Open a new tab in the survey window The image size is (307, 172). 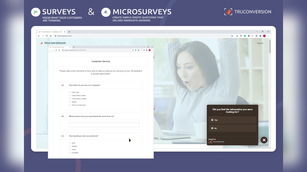pyautogui.click(x=74, y=47)
